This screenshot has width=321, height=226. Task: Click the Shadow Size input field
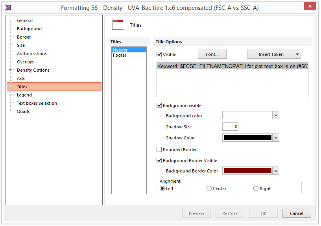point(230,127)
